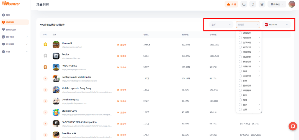299x140 pixels.
Task: Expand the 推广任务 sidebar chevron
Action: pos(27,37)
